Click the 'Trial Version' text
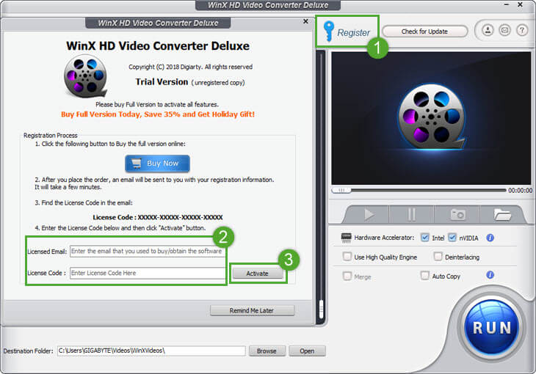The height and width of the screenshot is (374, 536). (162, 82)
